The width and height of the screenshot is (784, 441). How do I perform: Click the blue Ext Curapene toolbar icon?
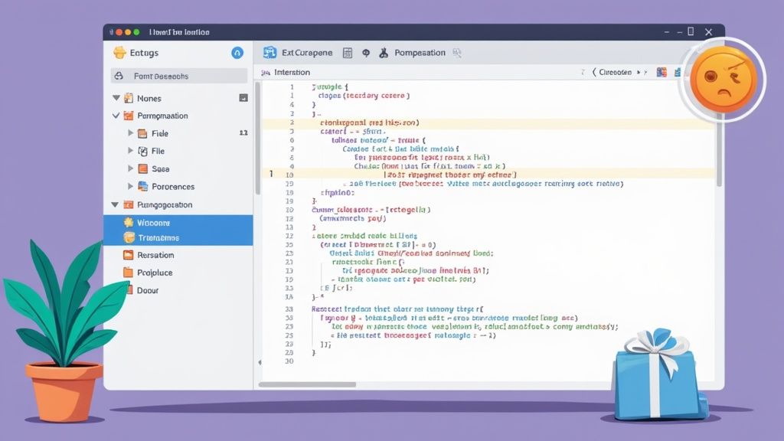(x=269, y=53)
